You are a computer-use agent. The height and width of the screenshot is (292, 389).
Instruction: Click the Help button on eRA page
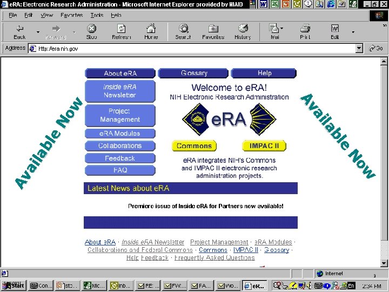264,73
